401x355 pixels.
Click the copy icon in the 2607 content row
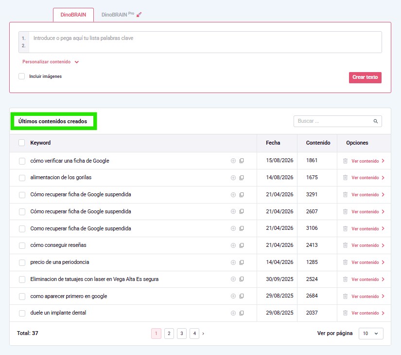(242, 211)
